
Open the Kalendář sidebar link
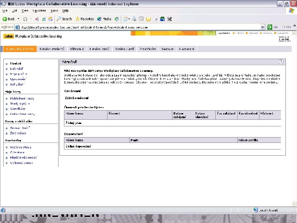(16, 69)
